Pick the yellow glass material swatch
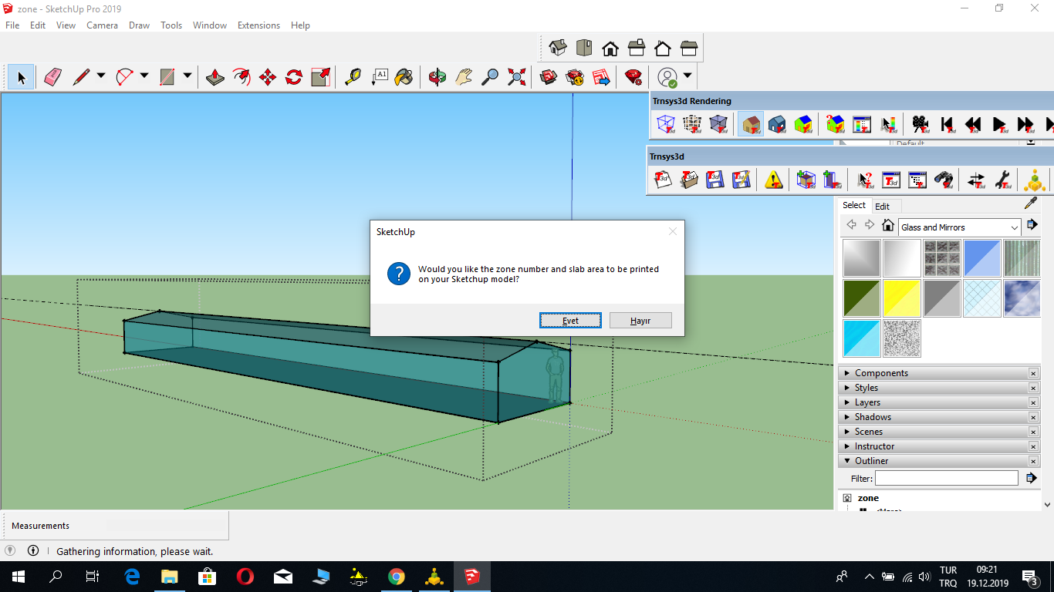 coord(902,298)
